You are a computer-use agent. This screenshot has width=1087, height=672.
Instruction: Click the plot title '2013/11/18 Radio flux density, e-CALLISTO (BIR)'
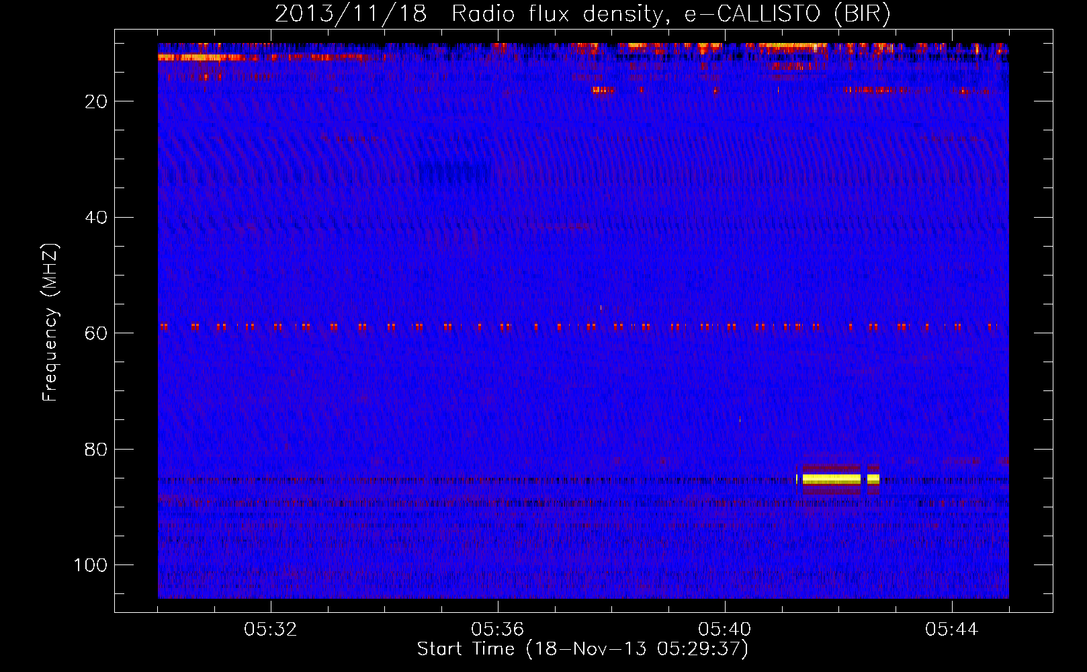582,14
